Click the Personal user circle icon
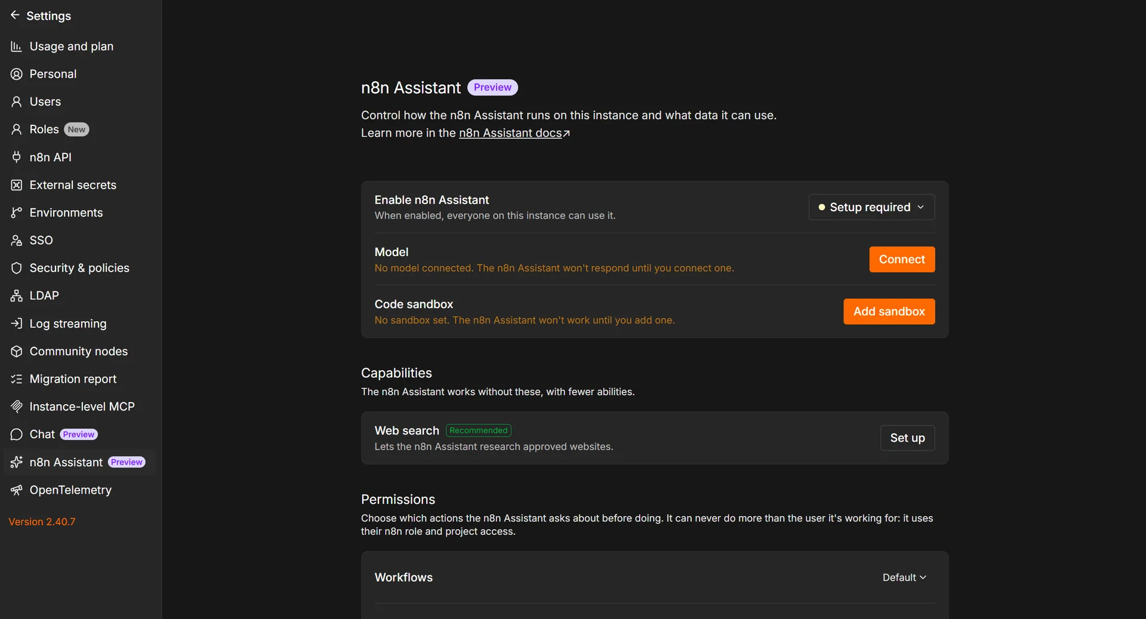The width and height of the screenshot is (1146, 619). (16, 74)
